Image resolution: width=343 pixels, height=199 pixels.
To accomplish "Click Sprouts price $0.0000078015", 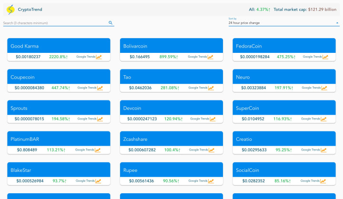I will [30, 119].
